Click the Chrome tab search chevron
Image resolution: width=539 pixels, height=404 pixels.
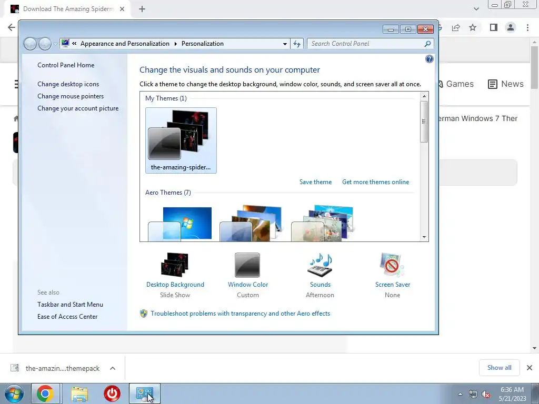tap(476, 9)
